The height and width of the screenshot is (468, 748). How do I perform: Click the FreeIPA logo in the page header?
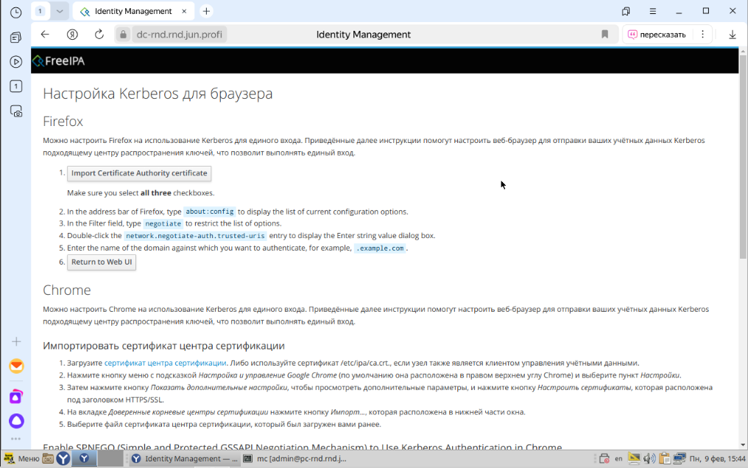(x=57, y=60)
